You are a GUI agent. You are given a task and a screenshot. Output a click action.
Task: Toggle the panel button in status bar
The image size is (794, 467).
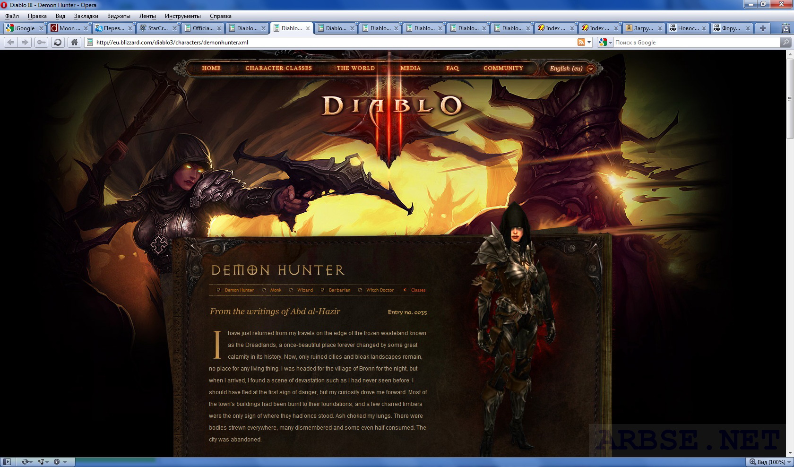pos(7,462)
